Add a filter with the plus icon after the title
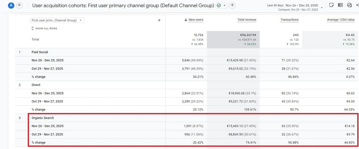 (232, 5)
